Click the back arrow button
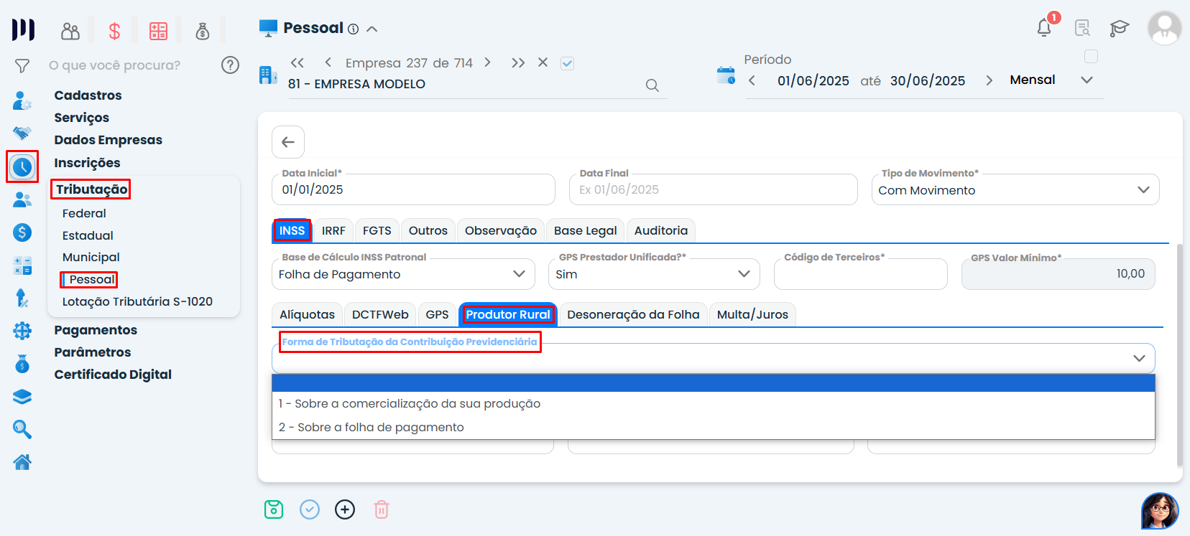 288,142
